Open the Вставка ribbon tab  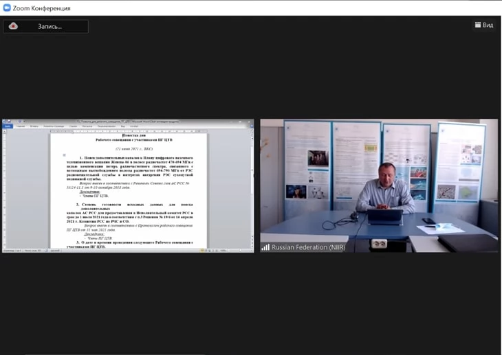pos(34,126)
